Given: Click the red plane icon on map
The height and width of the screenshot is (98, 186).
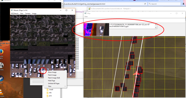Looking at the screenshot, I should 136,74.
